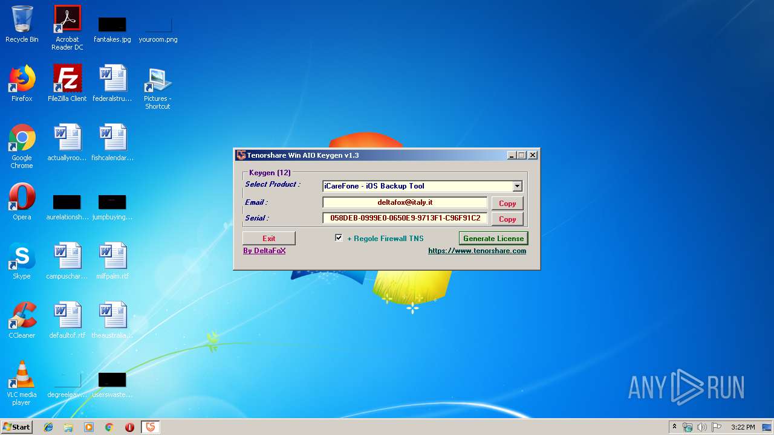Image resolution: width=774 pixels, height=435 pixels.
Task: Select the userswaste... desktop file
Action: pyautogui.click(x=112, y=384)
